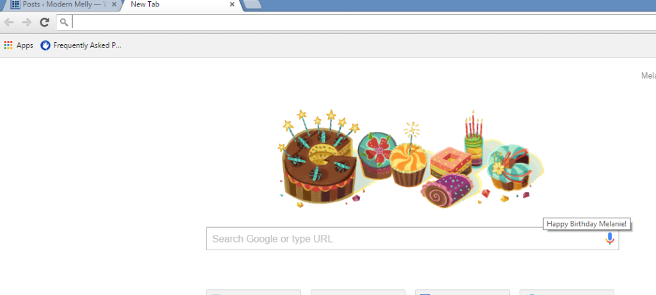
Task: Open the Apps grid shortcut
Action: (x=19, y=45)
